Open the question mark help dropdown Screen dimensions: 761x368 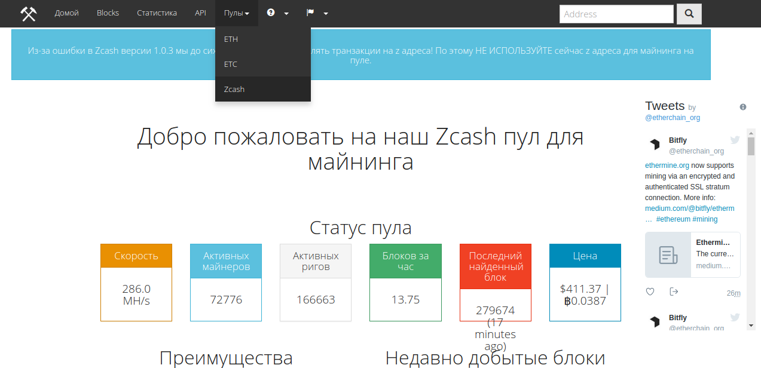point(278,13)
